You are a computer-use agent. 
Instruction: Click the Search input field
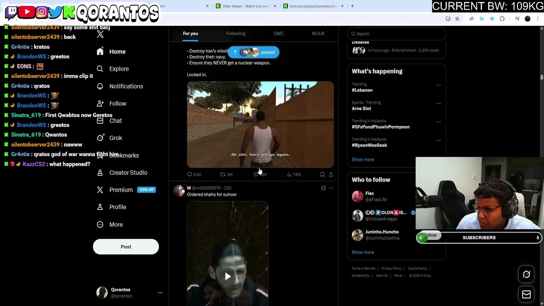tap(397, 34)
